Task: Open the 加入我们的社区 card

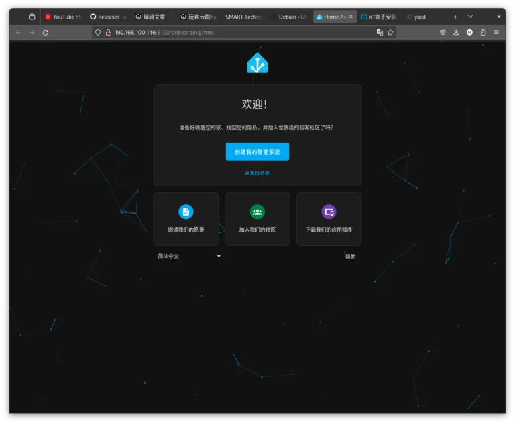Action: [257, 219]
